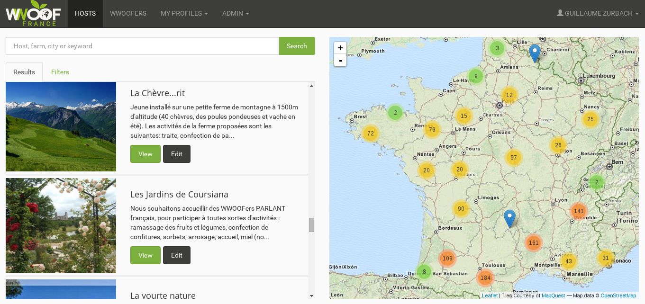Expand the Admin dropdown menu

pyautogui.click(x=236, y=14)
